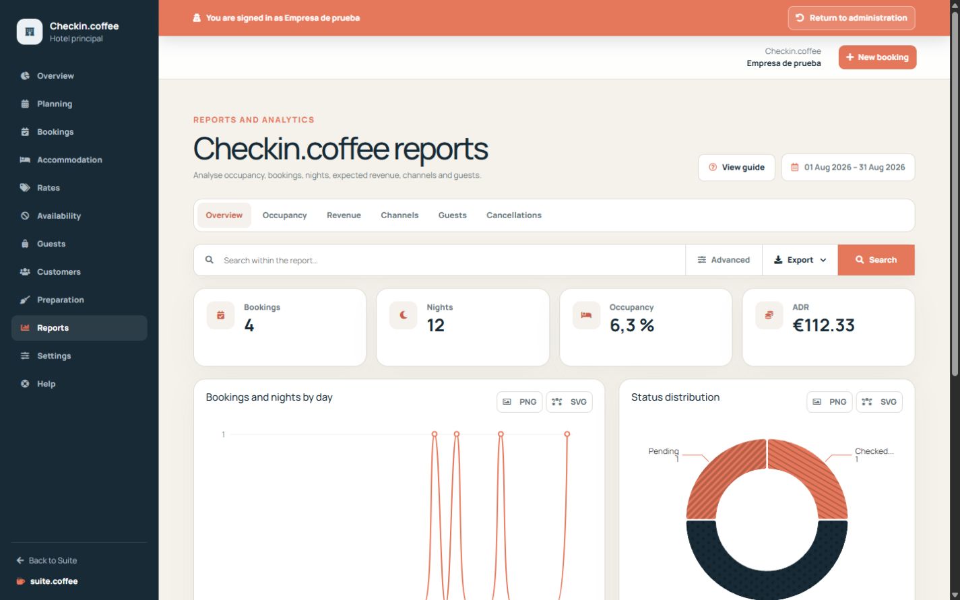Viewport: 960px width, 600px height.
Task: Open the Revenue report tab
Action: pyautogui.click(x=344, y=215)
